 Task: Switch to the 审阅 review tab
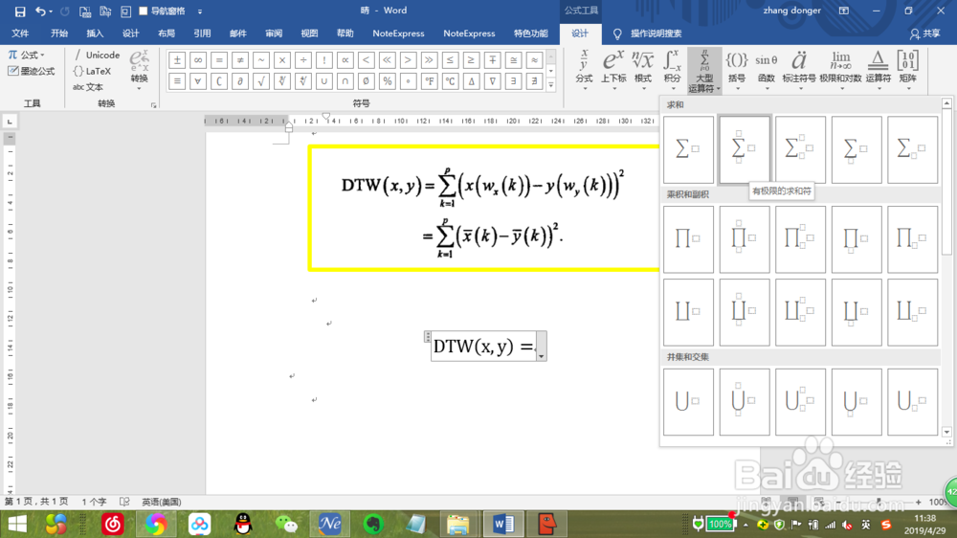tap(274, 34)
